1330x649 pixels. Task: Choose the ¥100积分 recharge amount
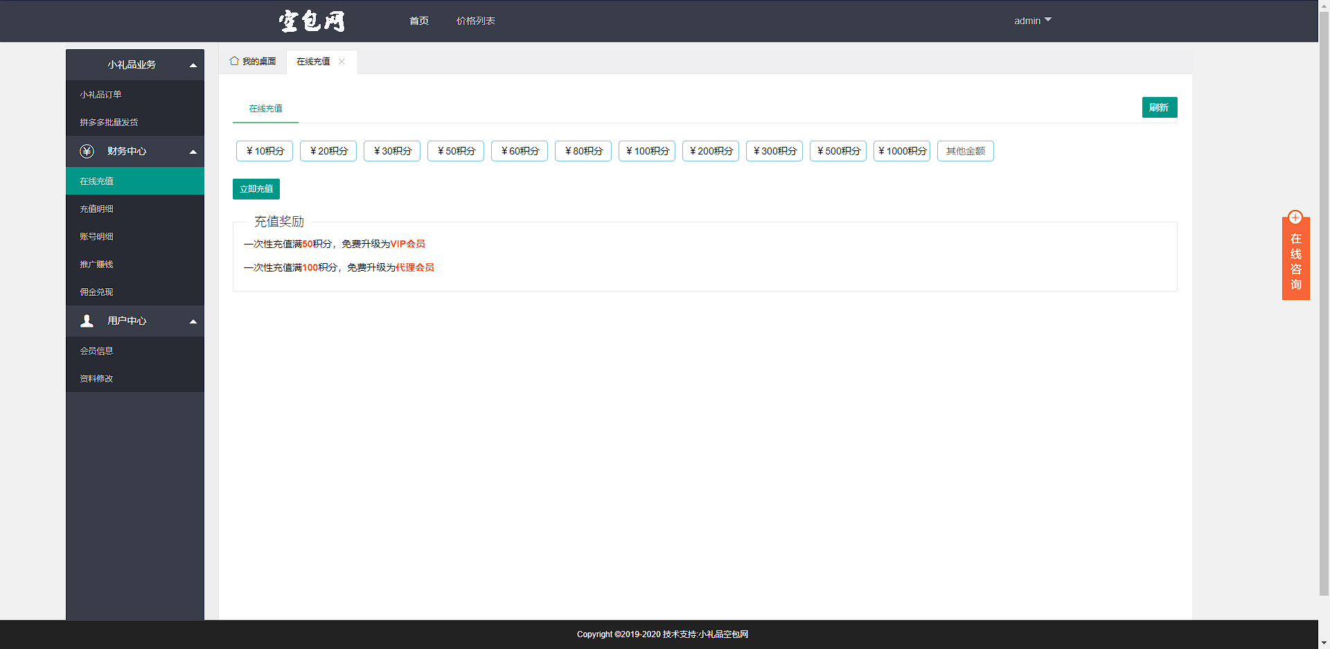point(647,151)
